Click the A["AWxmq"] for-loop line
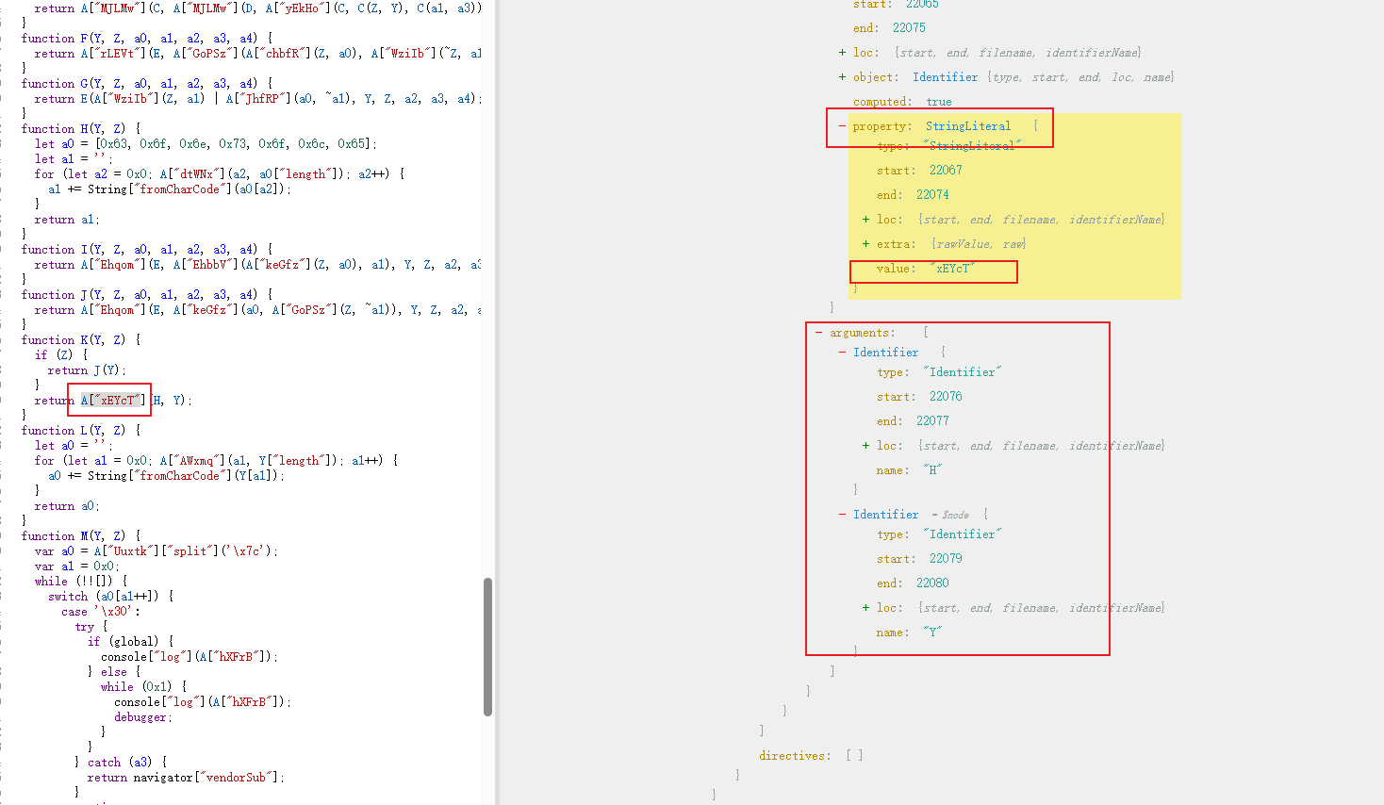1384x805 pixels. tap(216, 461)
